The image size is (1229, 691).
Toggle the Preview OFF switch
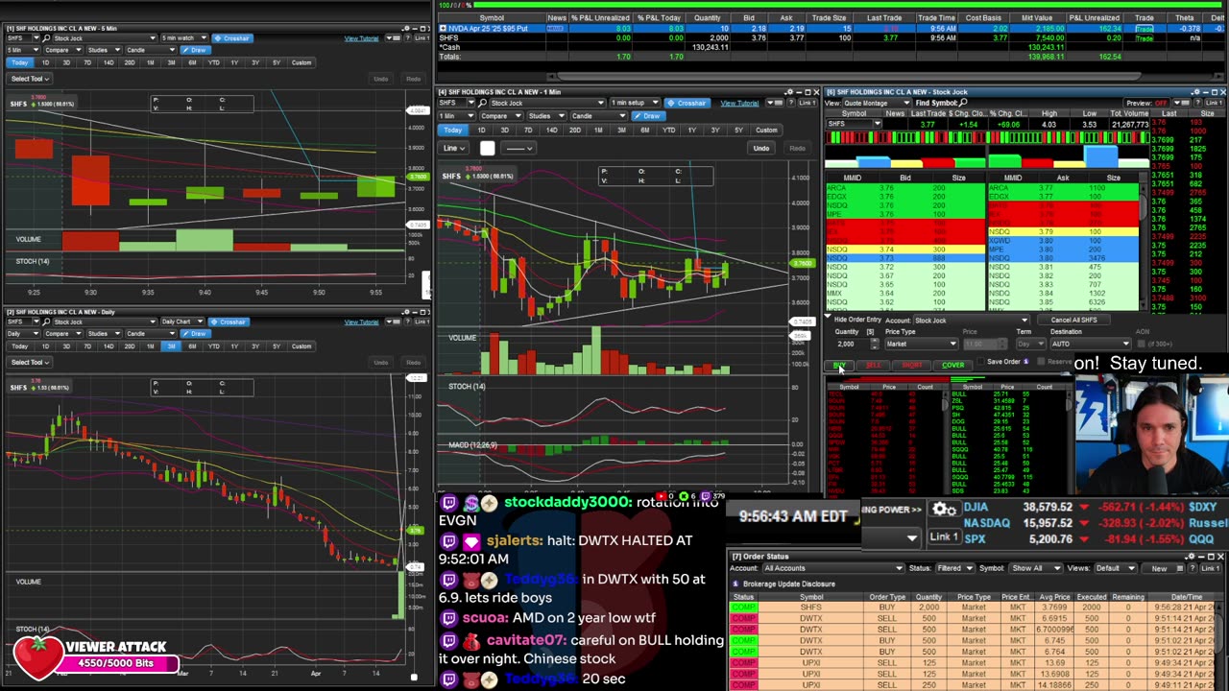click(1159, 103)
